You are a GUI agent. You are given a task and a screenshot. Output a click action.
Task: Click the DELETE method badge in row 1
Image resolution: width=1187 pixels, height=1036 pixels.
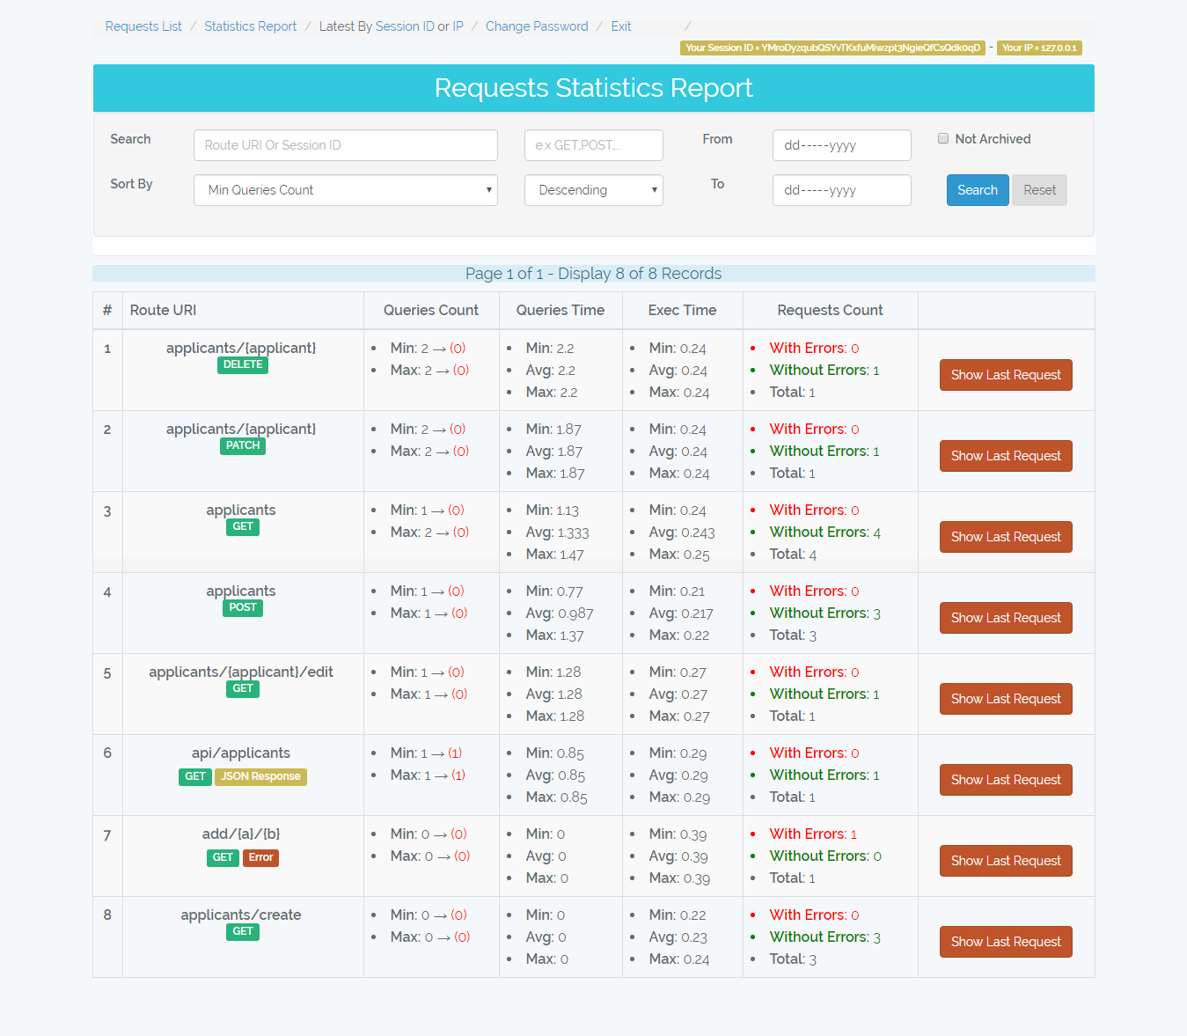243,364
